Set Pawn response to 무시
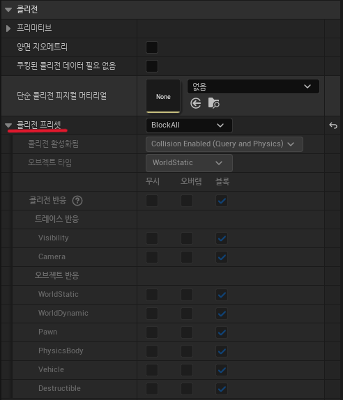The width and height of the screenshot is (343, 400). (x=152, y=332)
